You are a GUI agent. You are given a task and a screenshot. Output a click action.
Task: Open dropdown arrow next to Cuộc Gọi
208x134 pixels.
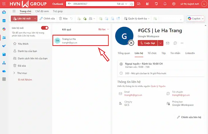point(161,43)
